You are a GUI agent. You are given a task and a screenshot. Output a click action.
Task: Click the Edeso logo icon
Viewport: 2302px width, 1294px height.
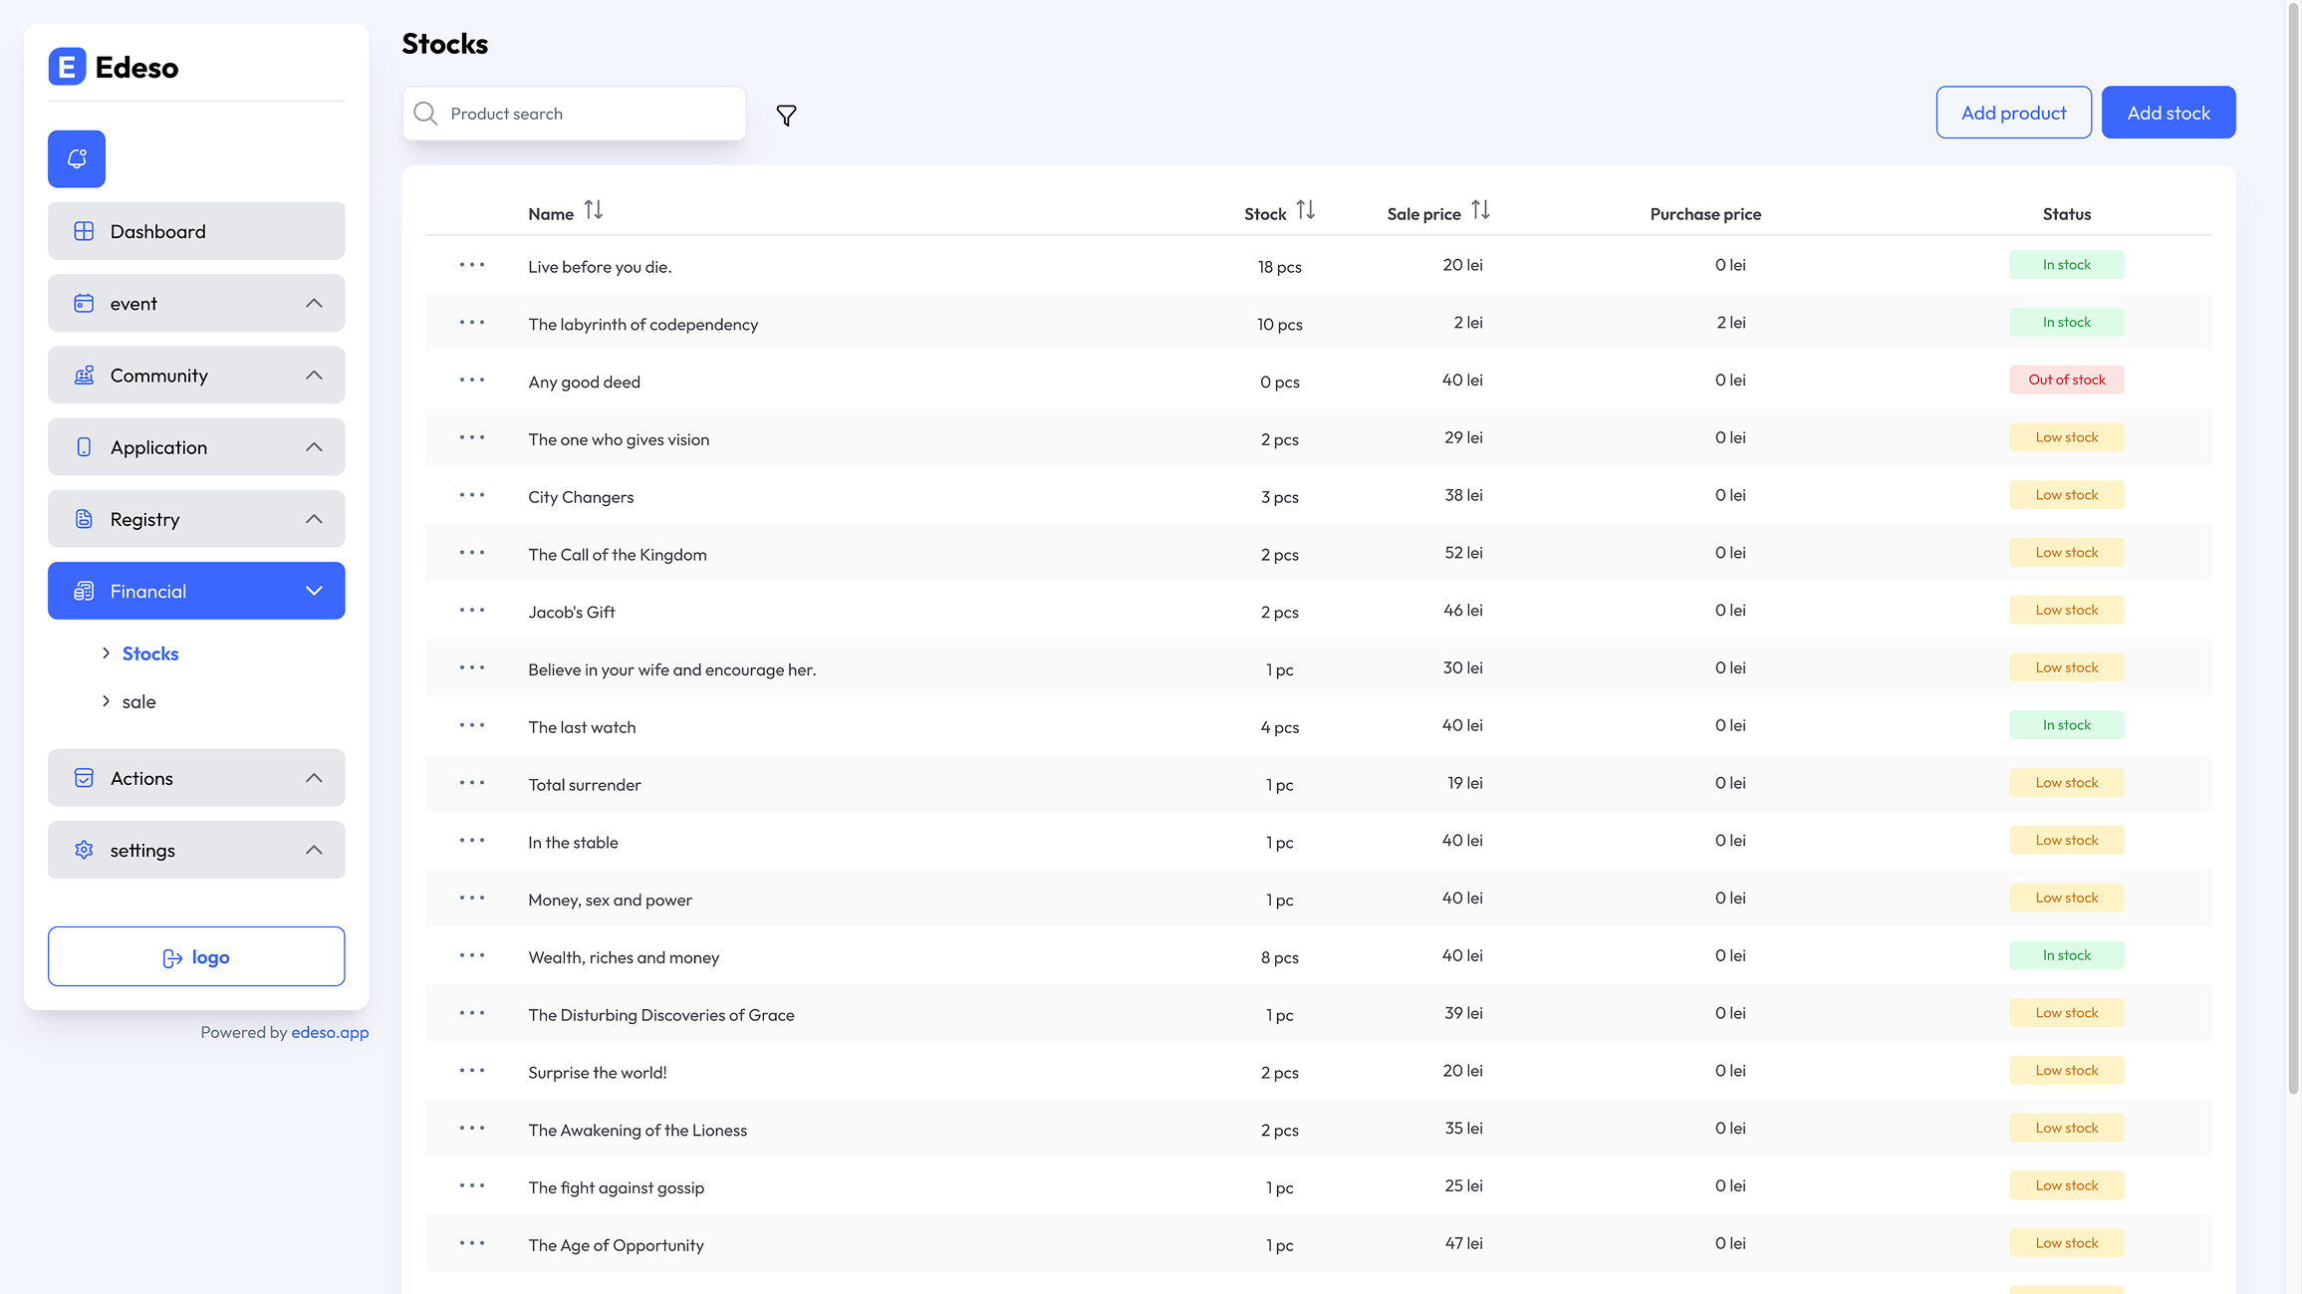coord(67,67)
